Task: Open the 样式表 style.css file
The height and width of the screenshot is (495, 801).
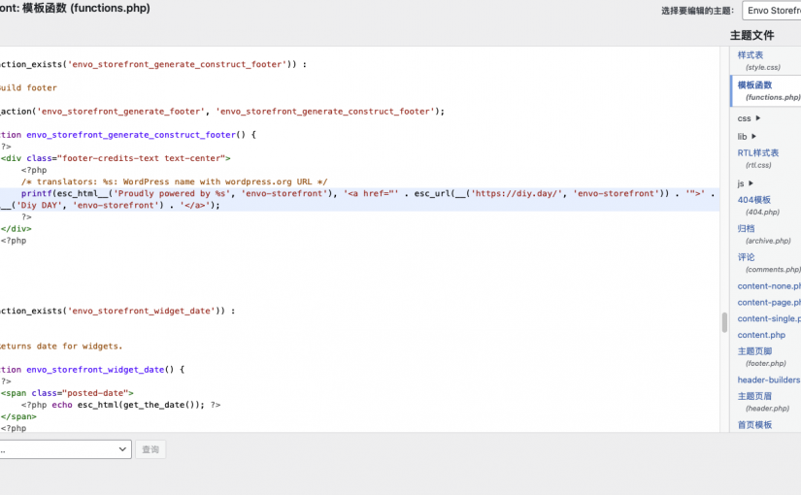Action: (x=751, y=55)
